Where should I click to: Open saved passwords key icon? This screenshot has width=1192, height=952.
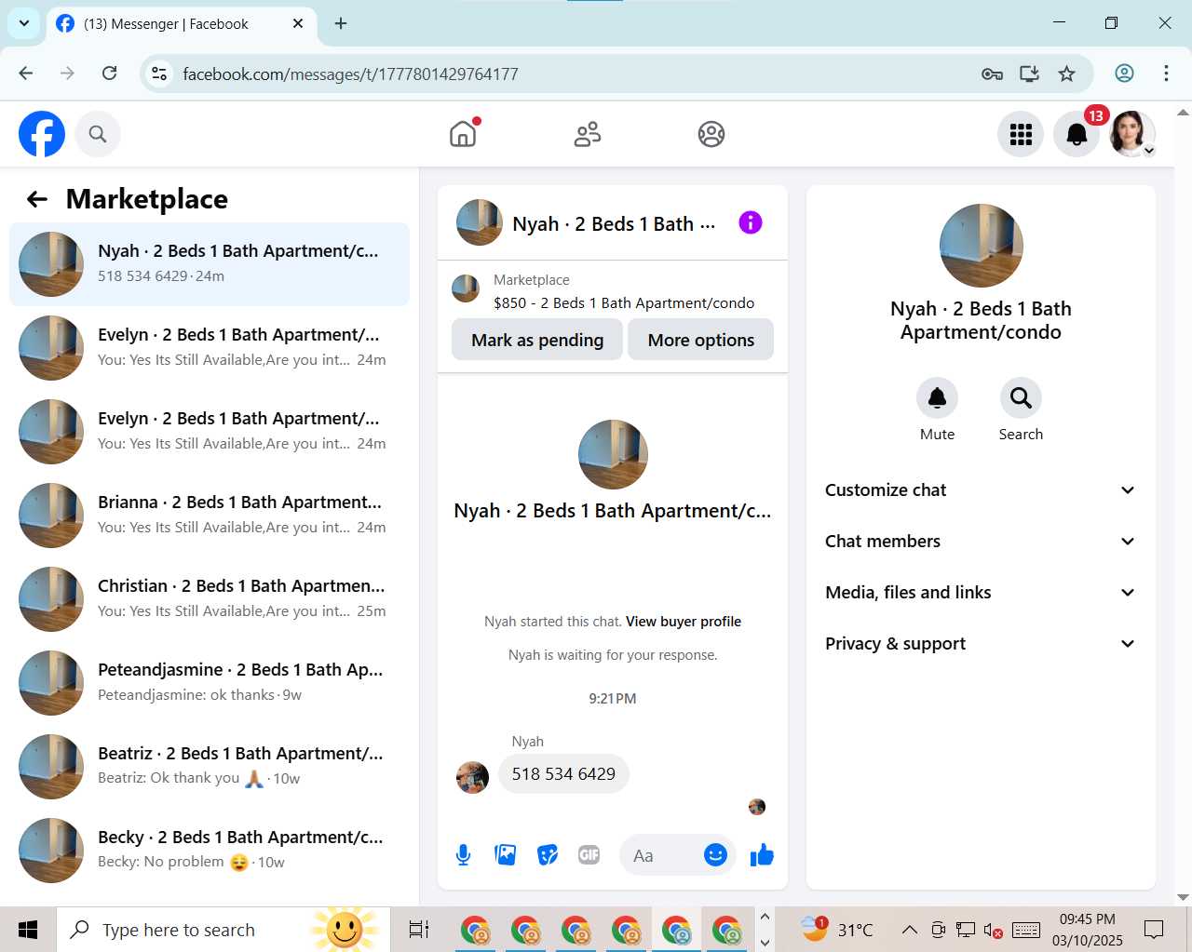click(992, 74)
